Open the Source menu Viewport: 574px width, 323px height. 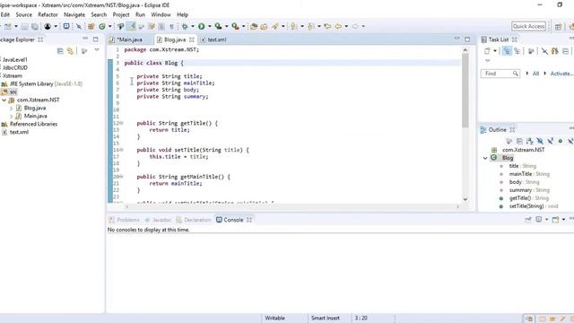click(x=24, y=14)
